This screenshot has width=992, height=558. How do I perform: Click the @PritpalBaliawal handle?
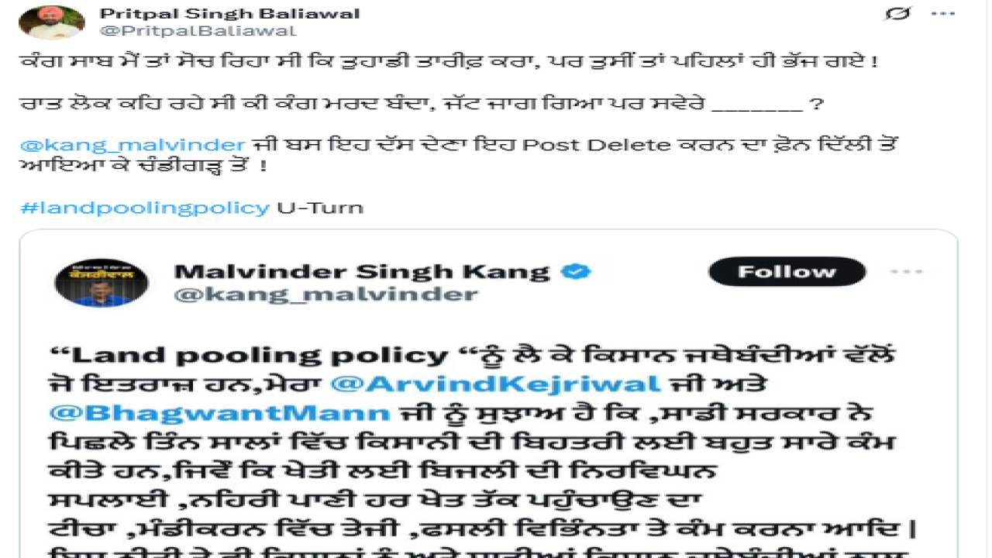point(198,31)
